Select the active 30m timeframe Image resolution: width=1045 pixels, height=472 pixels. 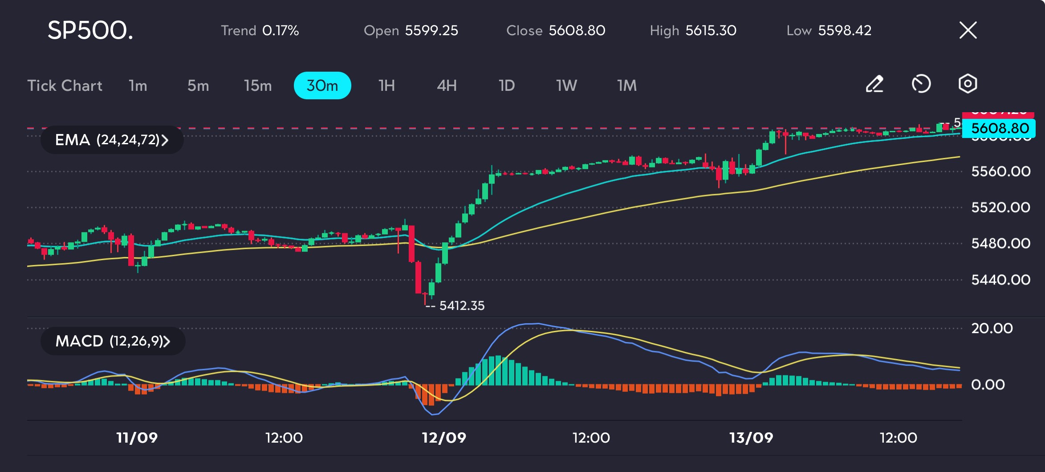click(x=322, y=85)
